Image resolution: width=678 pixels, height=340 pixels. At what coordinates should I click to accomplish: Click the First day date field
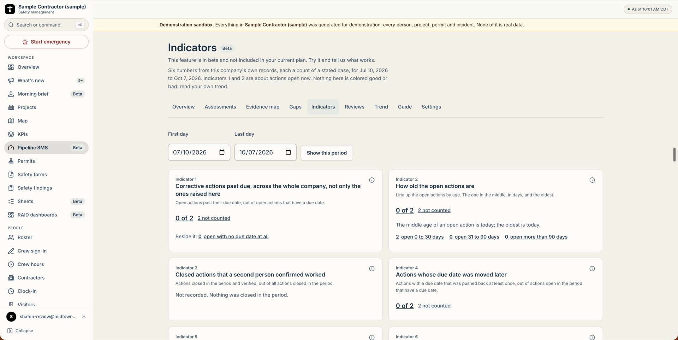[x=199, y=152]
